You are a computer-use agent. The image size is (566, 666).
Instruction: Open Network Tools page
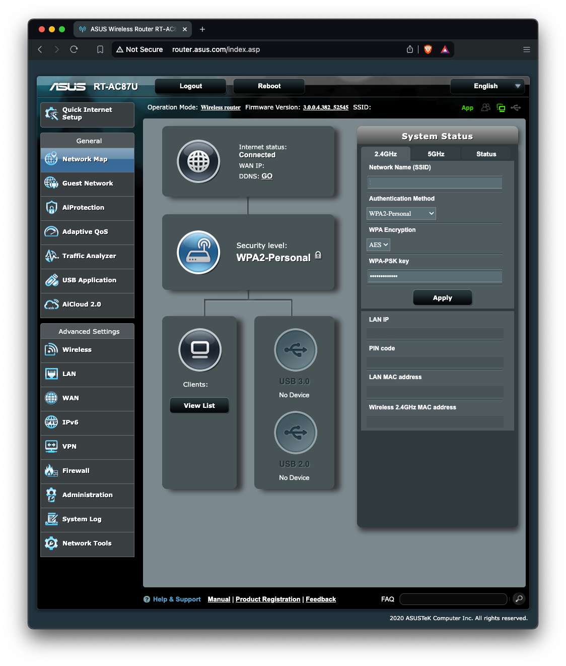click(87, 543)
